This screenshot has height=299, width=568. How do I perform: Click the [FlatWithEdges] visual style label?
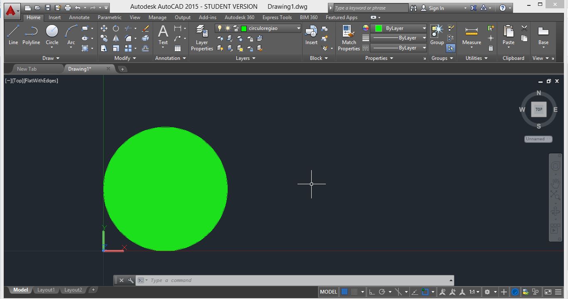(41, 81)
